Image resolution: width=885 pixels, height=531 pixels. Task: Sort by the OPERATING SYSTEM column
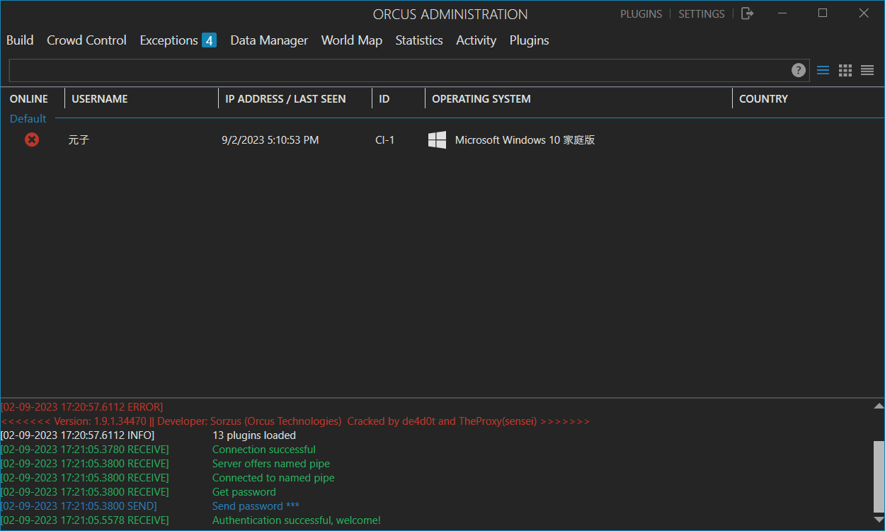[481, 99]
